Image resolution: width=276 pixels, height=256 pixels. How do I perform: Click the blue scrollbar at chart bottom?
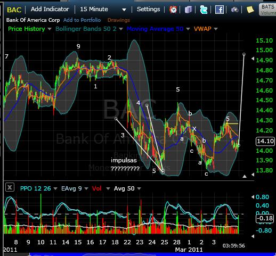point(153,254)
